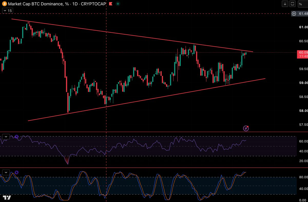Click the 61.48 crosshair price label
This screenshot has width=308, height=202.
(x=302, y=14)
